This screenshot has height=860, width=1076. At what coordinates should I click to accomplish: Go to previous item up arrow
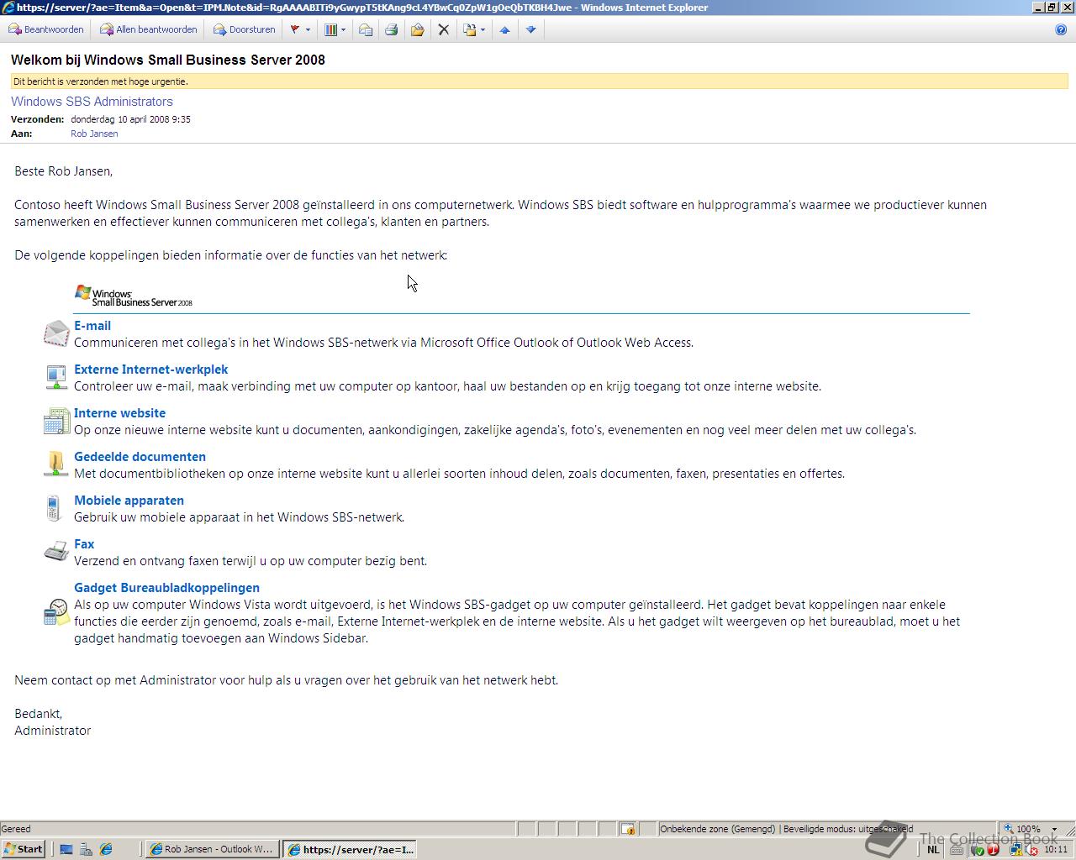pos(504,29)
